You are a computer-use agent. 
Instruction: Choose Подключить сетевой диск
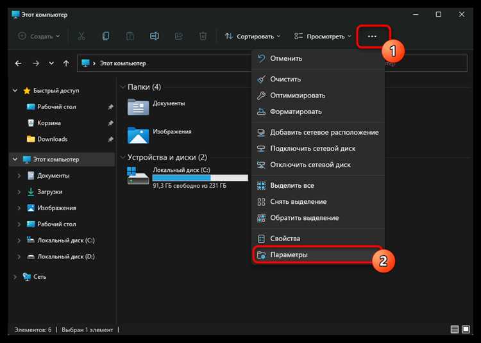pyautogui.click(x=318, y=149)
